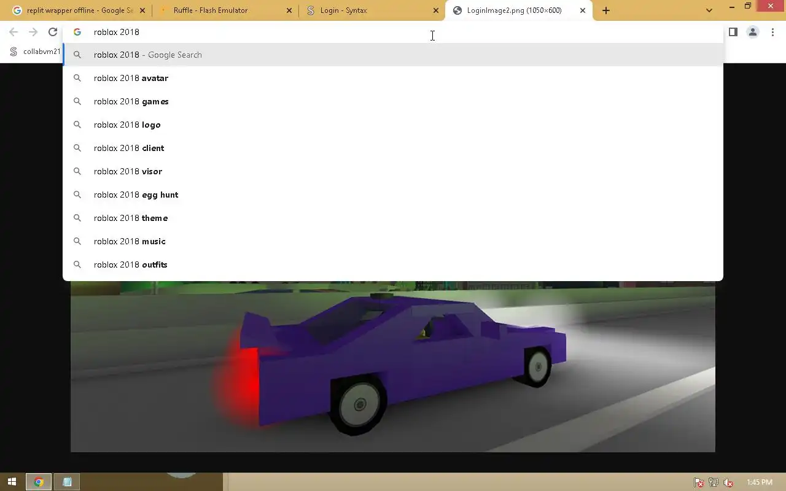
Task: Choose the roblox 2018 avatar suggestion
Action: (393, 78)
